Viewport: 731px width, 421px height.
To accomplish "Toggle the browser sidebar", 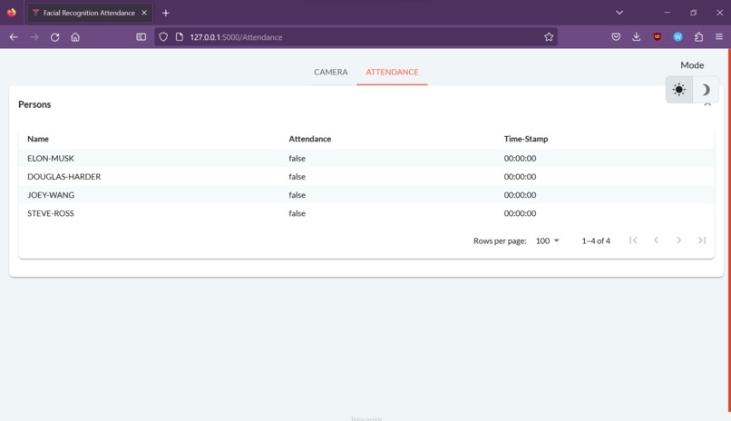I will pos(141,37).
